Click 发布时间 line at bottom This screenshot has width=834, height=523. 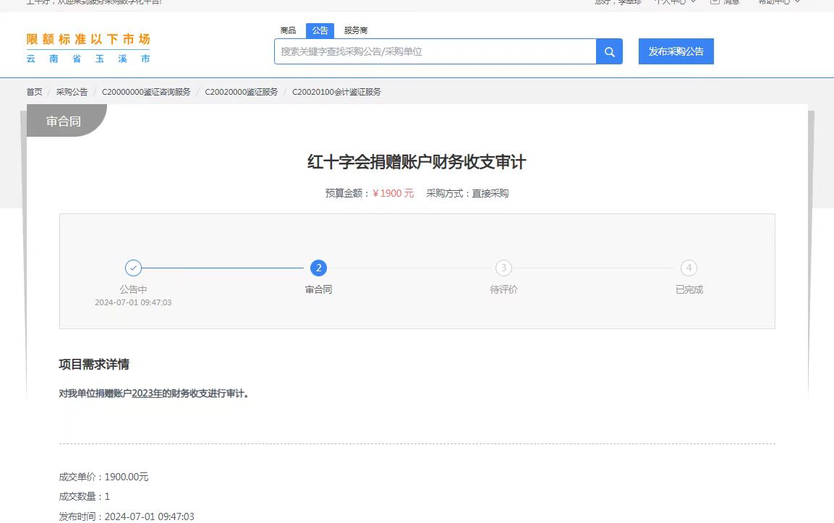127,516
